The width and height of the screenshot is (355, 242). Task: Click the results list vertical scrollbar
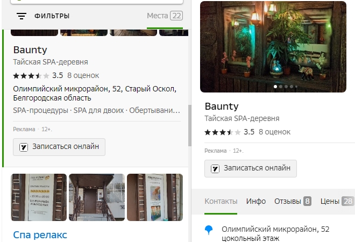point(189,125)
